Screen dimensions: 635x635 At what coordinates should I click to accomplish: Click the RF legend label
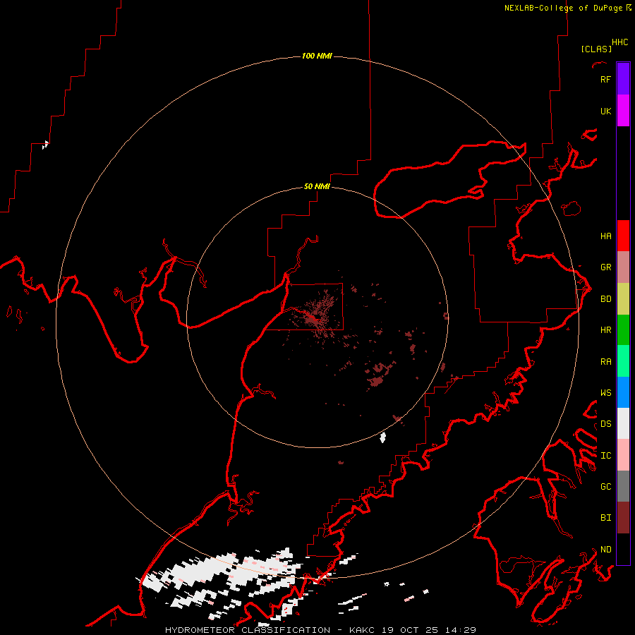coord(605,79)
